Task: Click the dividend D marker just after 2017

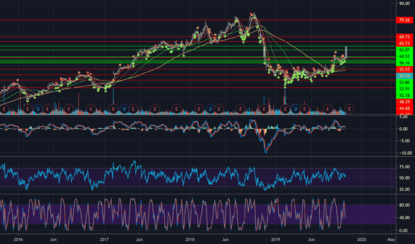Action: (124, 109)
